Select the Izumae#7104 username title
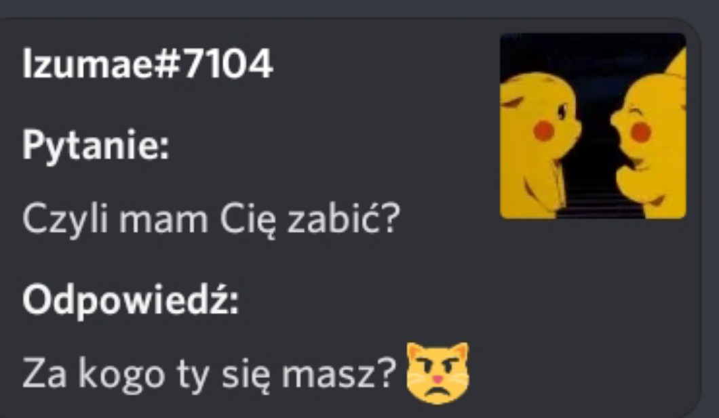719x418 pixels. pyautogui.click(x=147, y=64)
